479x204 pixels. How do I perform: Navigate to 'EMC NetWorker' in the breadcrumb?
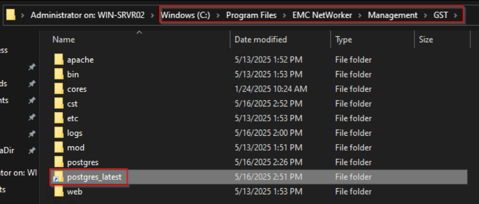tap(322, 15)
